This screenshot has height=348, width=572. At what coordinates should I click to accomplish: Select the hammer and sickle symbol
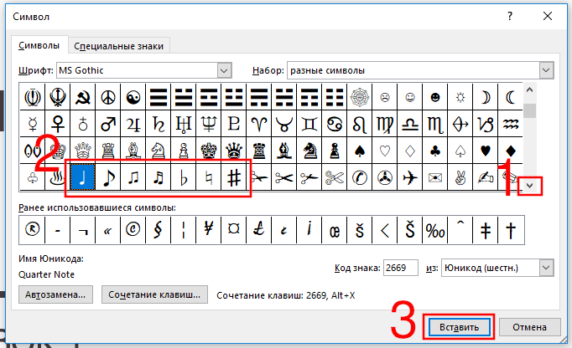click(82, 97)
